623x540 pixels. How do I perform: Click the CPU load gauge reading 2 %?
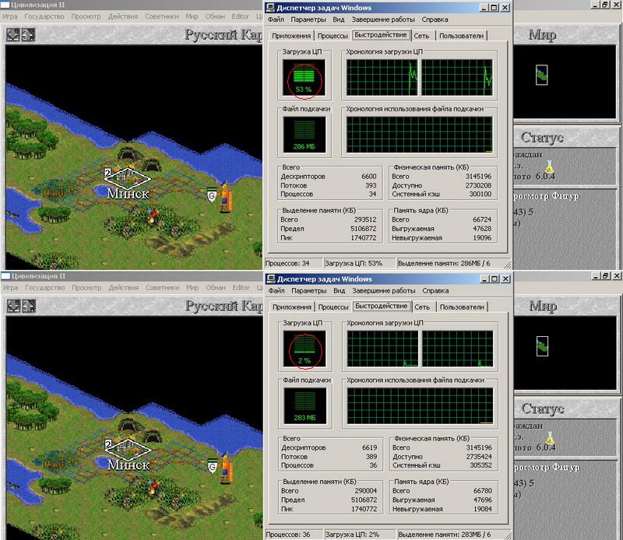coord(304,349)
